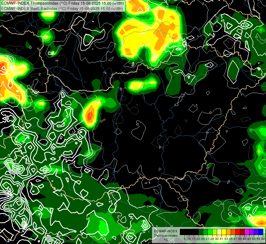
Task: Click the dark red 39-40 legend swatch
Action: pyautogui.click(x=242, y=232)
